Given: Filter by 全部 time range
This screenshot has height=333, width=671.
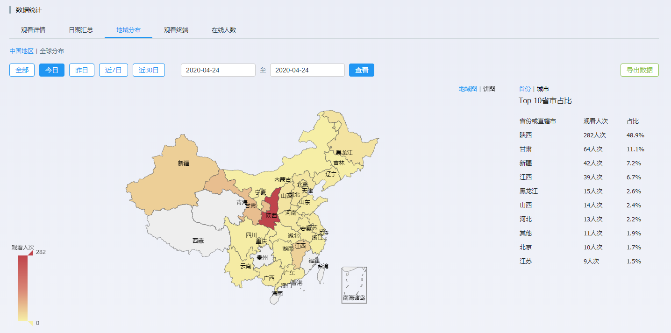Looking at the screenshot, I should click(x=22, y=70).
